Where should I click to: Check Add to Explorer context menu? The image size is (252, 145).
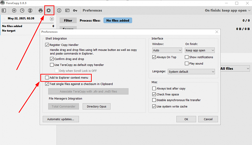(x=47, y=78)
